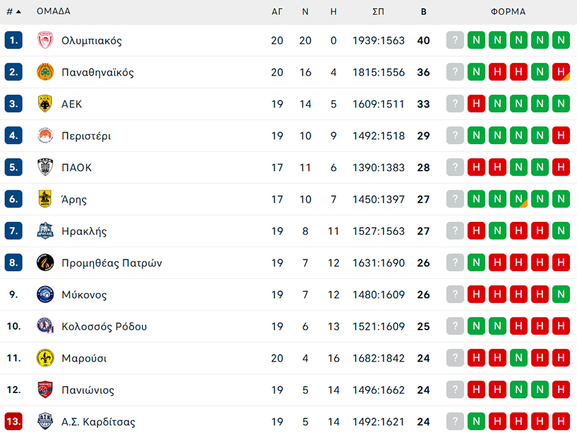Sort standings by the ΑΓ column header

click(277, 12)
